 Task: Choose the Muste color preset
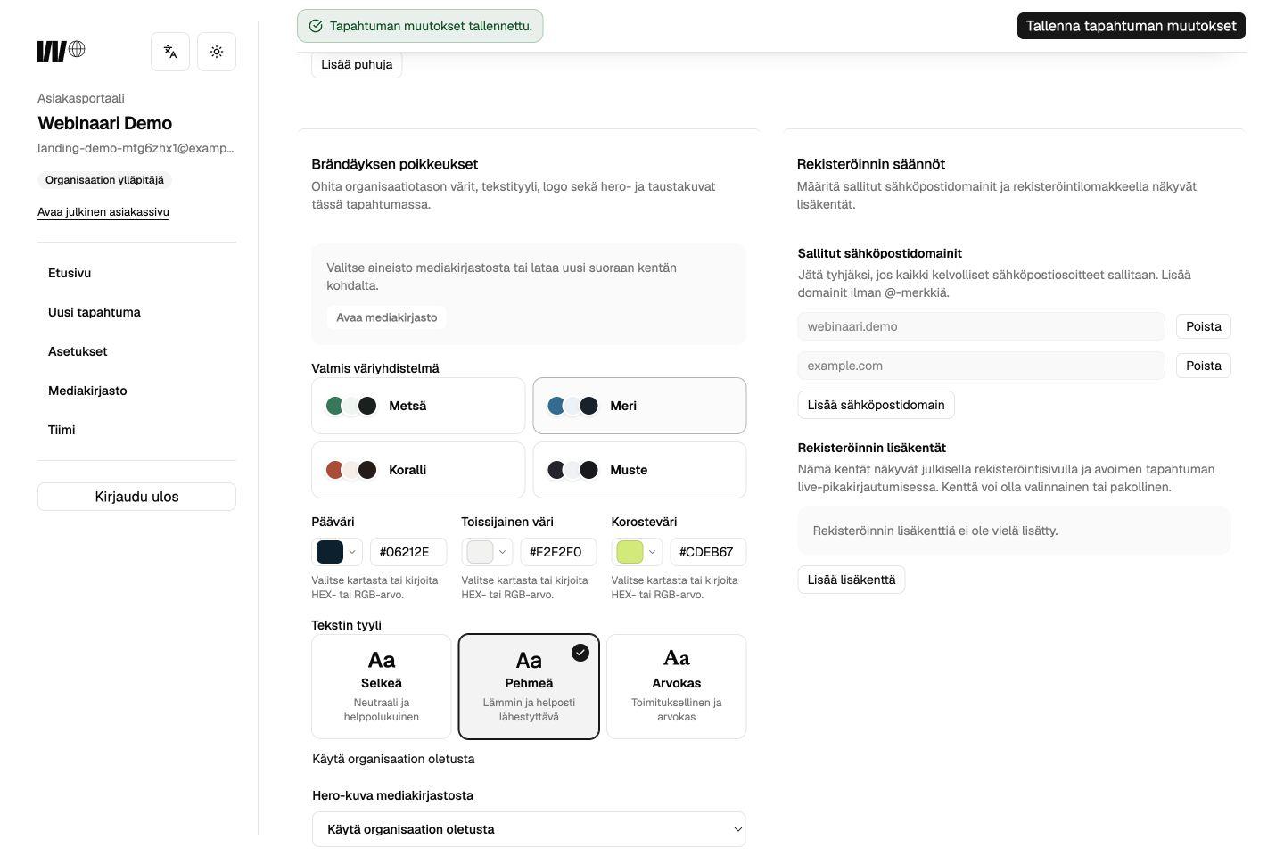[639, 470]
